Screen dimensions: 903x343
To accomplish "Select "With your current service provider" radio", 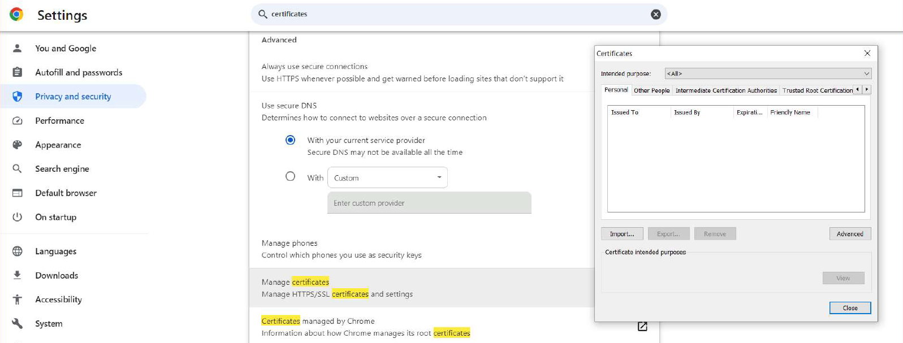I will pos(290,140).
